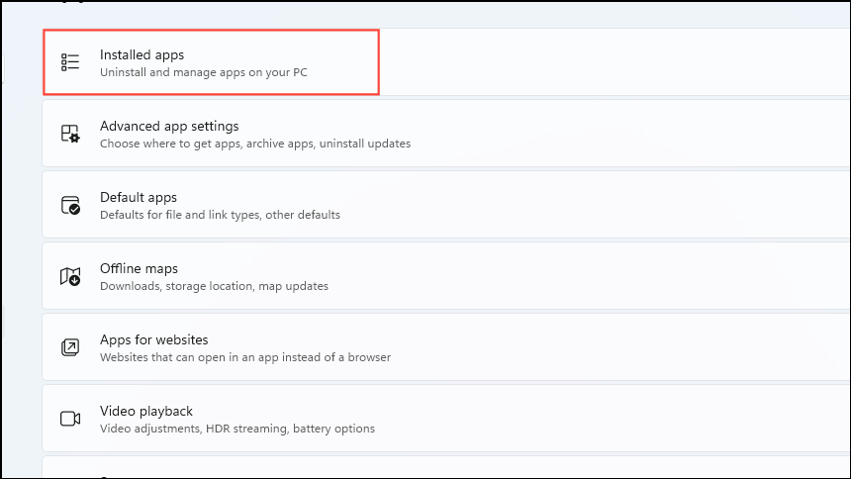Click the Apps for websites icon
Screen dimensions: 851x479
70,347
